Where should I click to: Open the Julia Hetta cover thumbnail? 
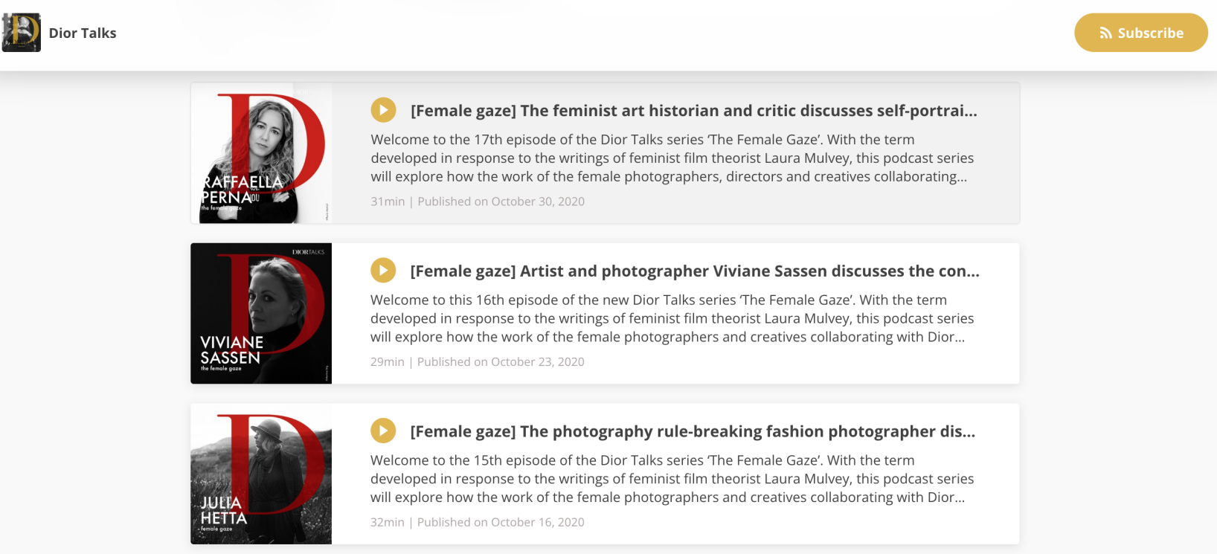point(261,474)
